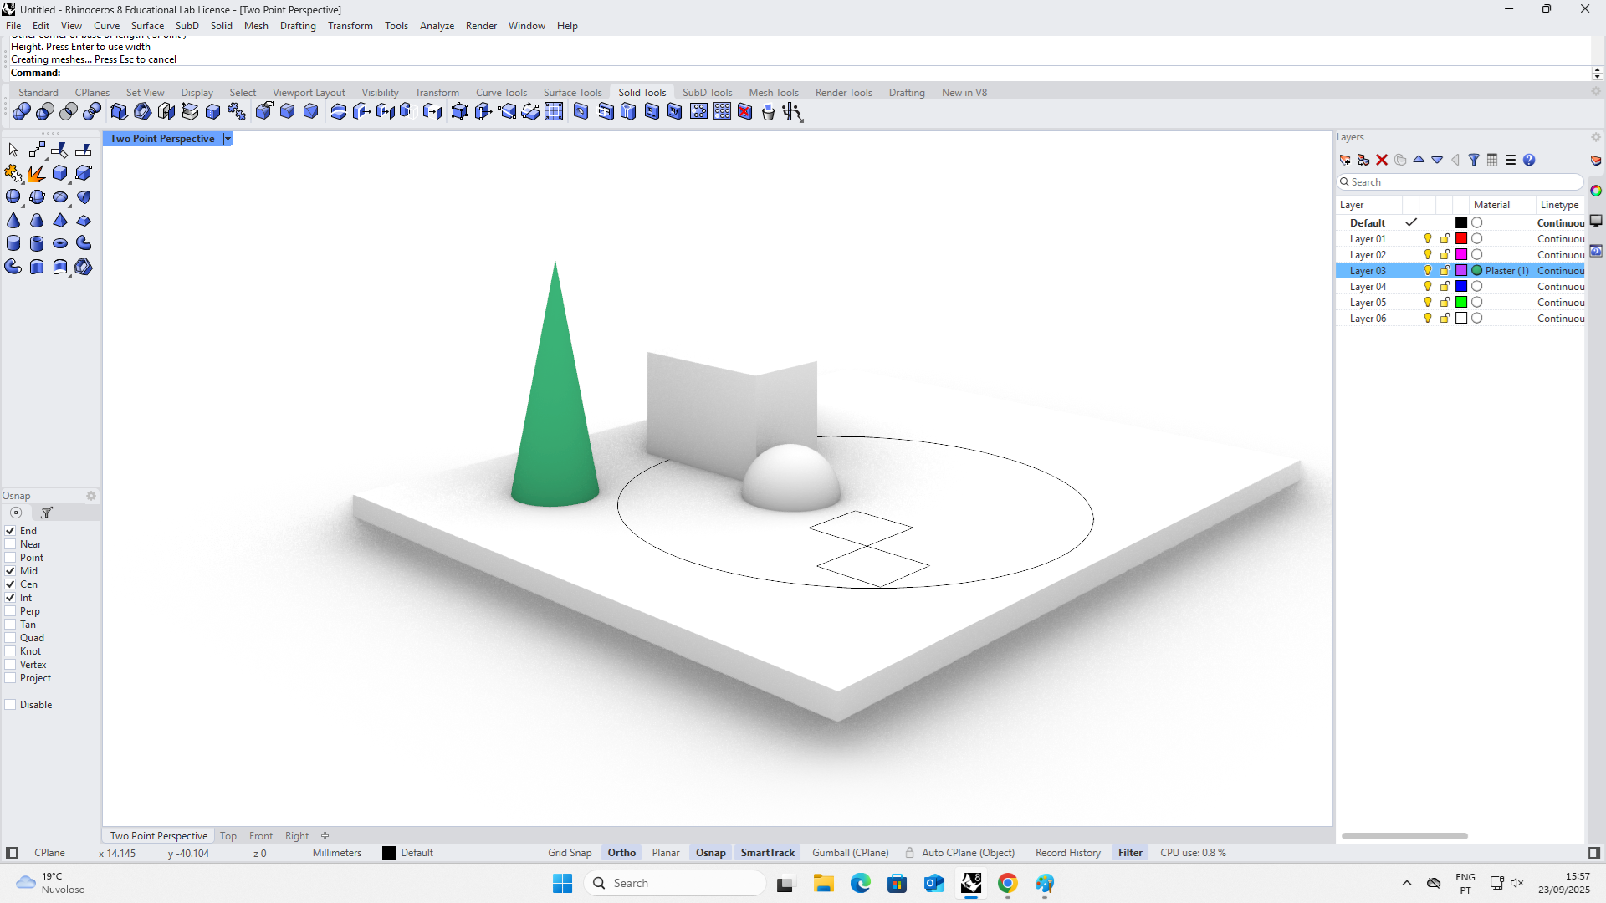Click the Layers panel help icon

tap(1529, 160)
